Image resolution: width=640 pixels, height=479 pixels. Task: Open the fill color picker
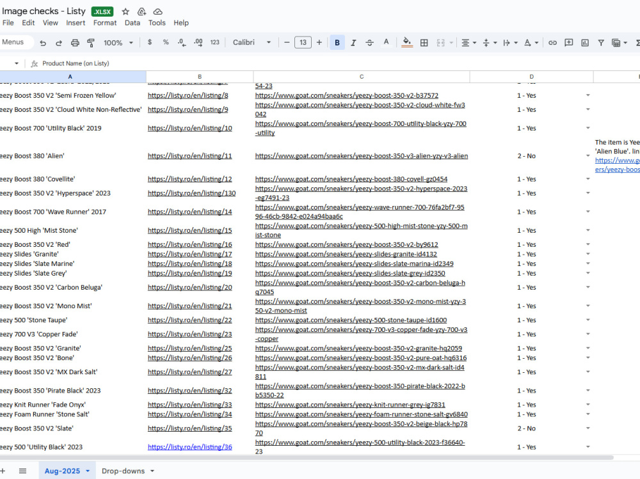407,42
